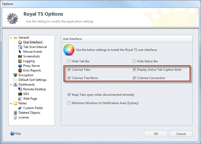The image size is (201, 144).
Task: Click the OK button
Action: click(156, 134)
